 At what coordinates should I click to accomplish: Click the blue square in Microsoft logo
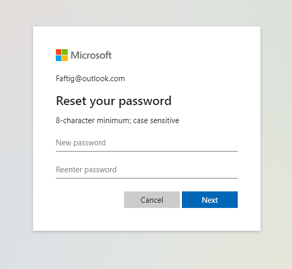tap(59, 58)
